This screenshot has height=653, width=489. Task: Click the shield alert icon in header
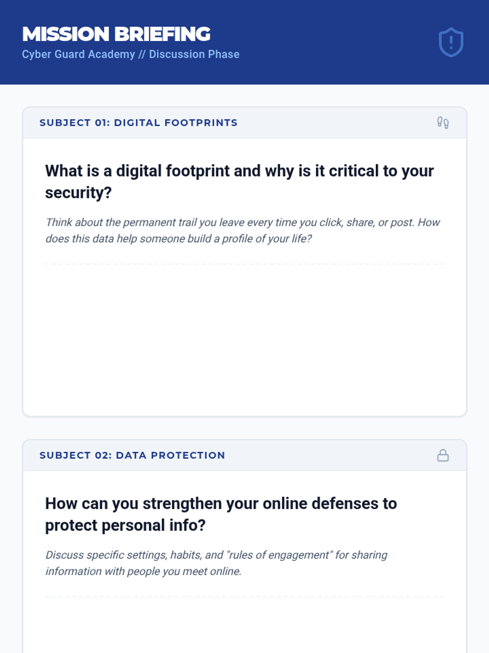point(451,42)
